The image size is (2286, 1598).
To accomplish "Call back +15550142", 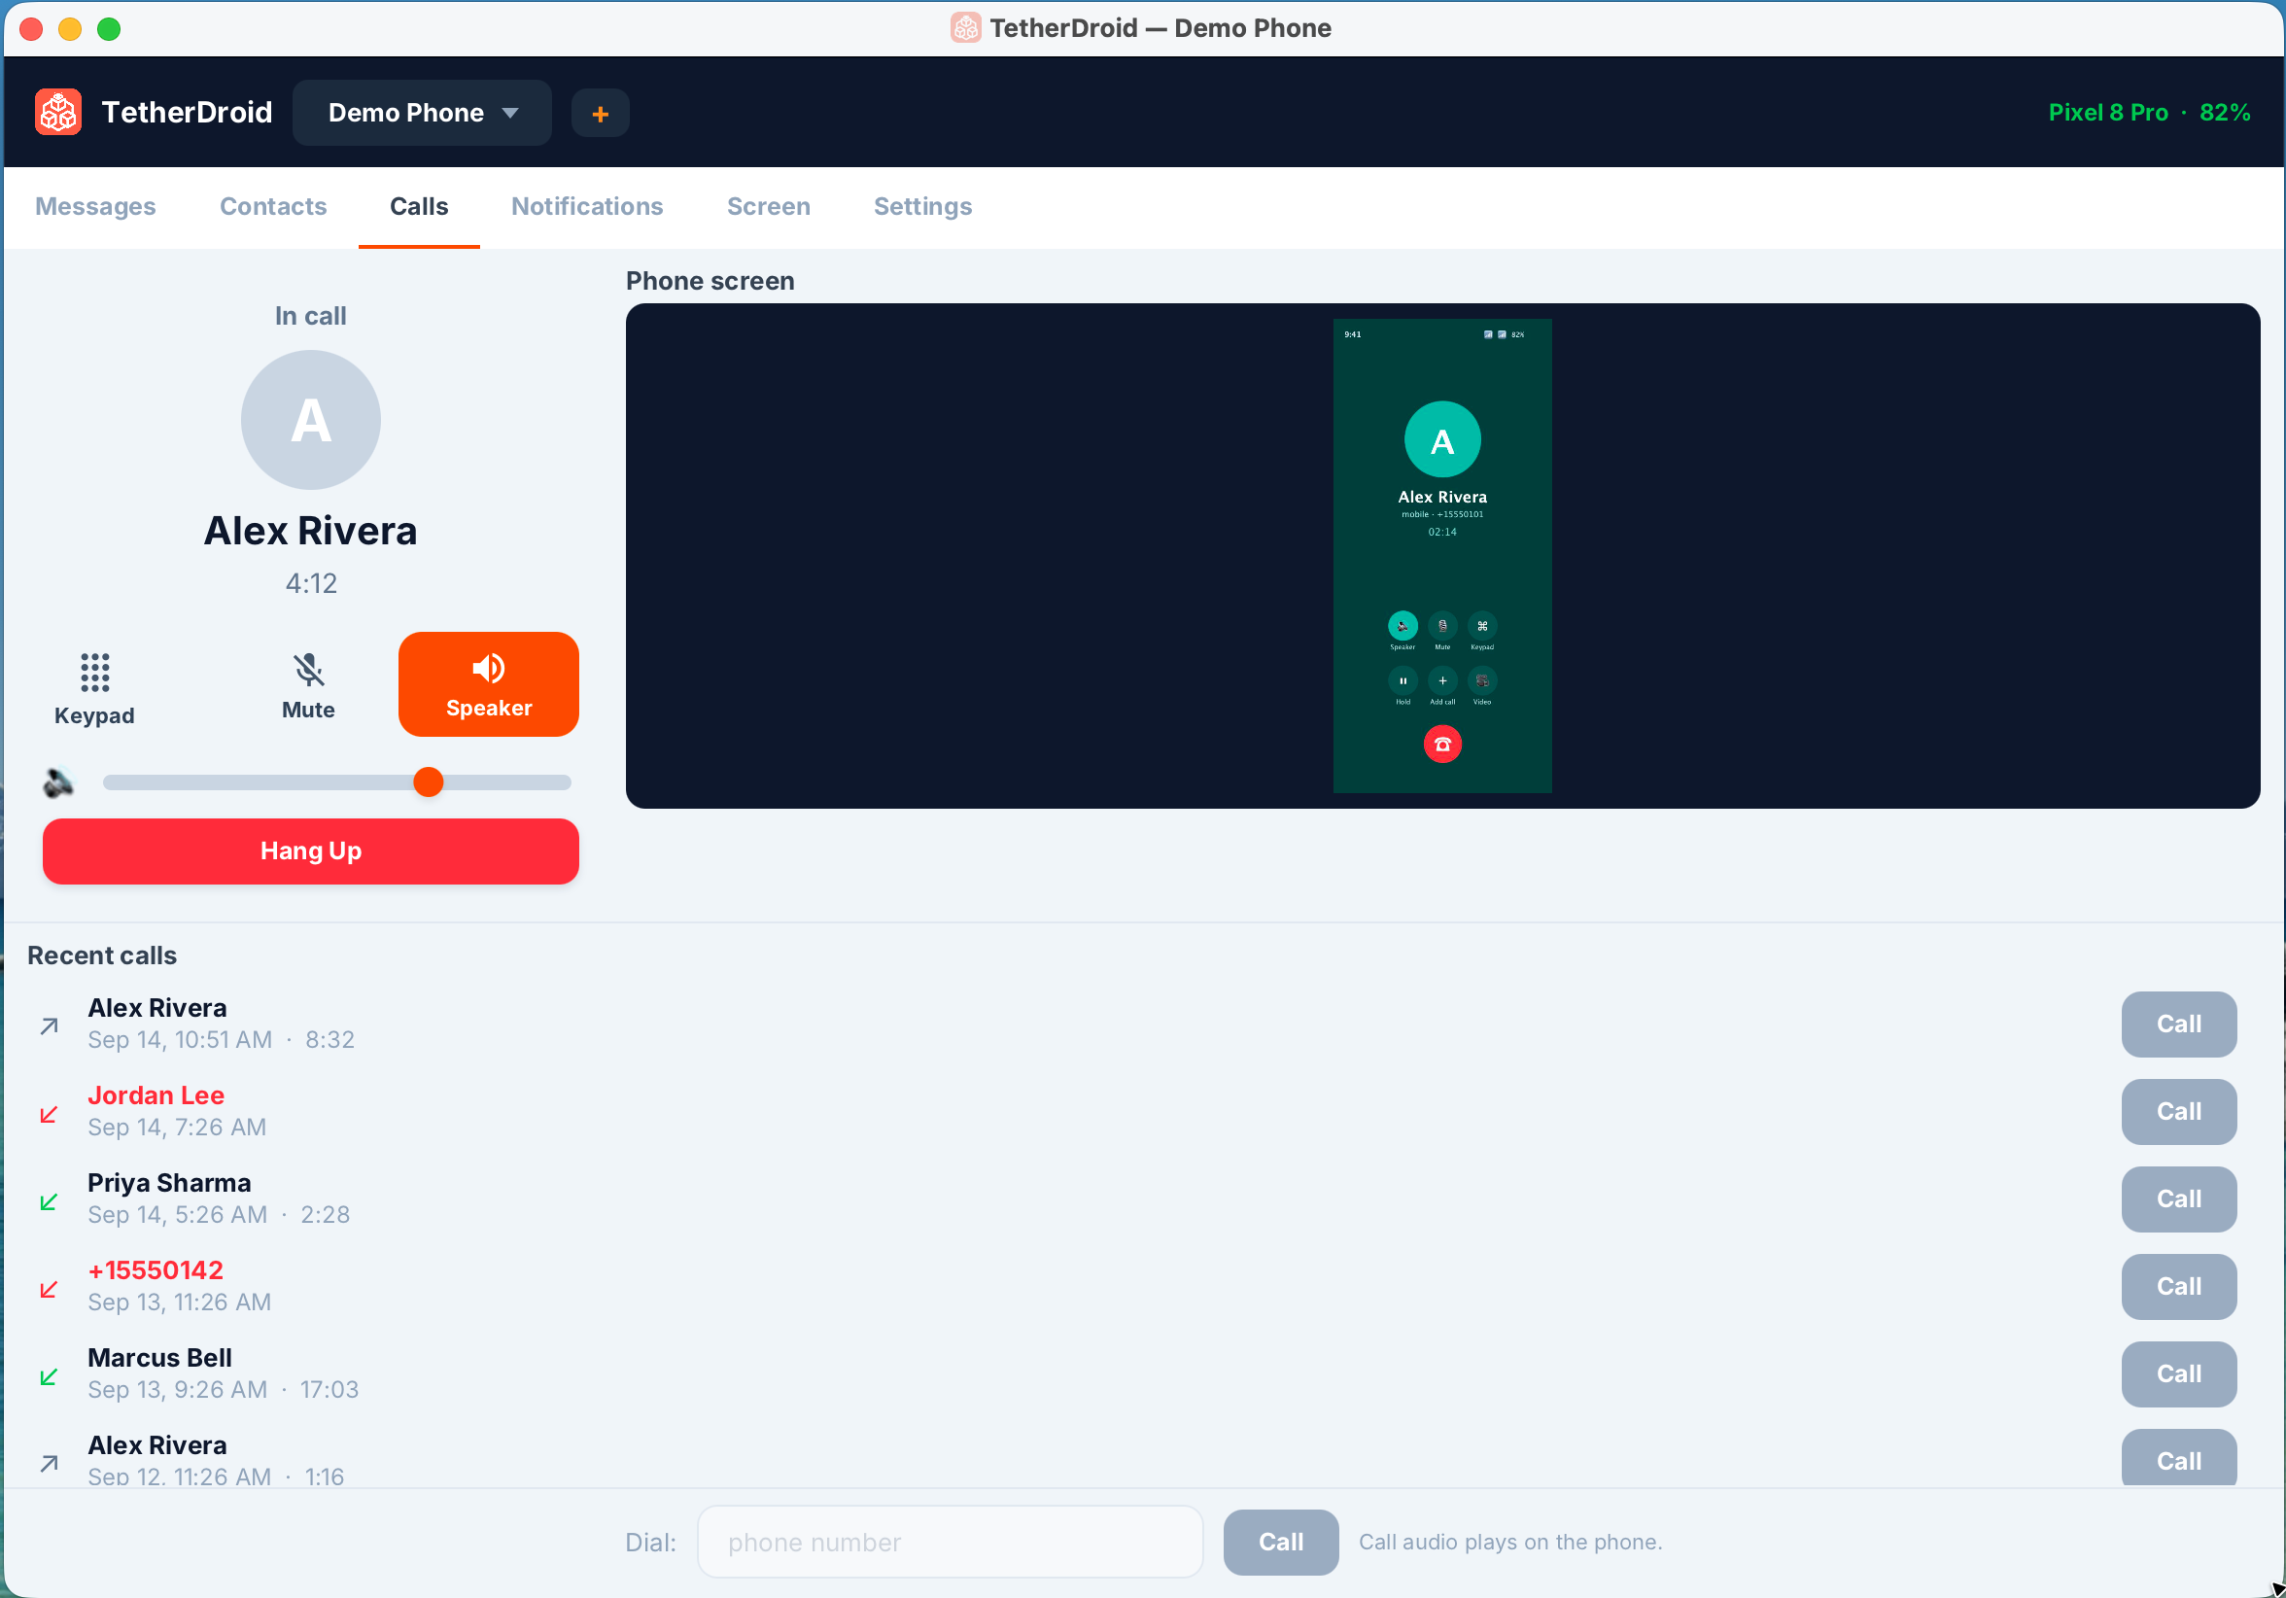I will click(2178, 1287).
